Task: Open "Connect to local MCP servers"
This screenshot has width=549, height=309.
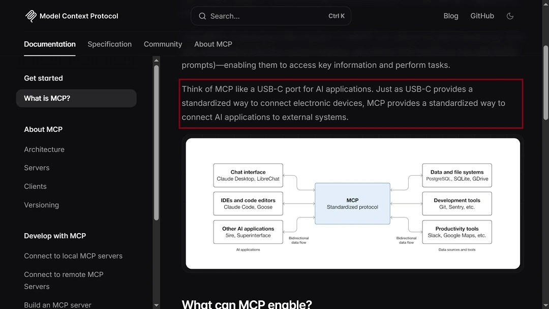Action: (x=73, y=256)
